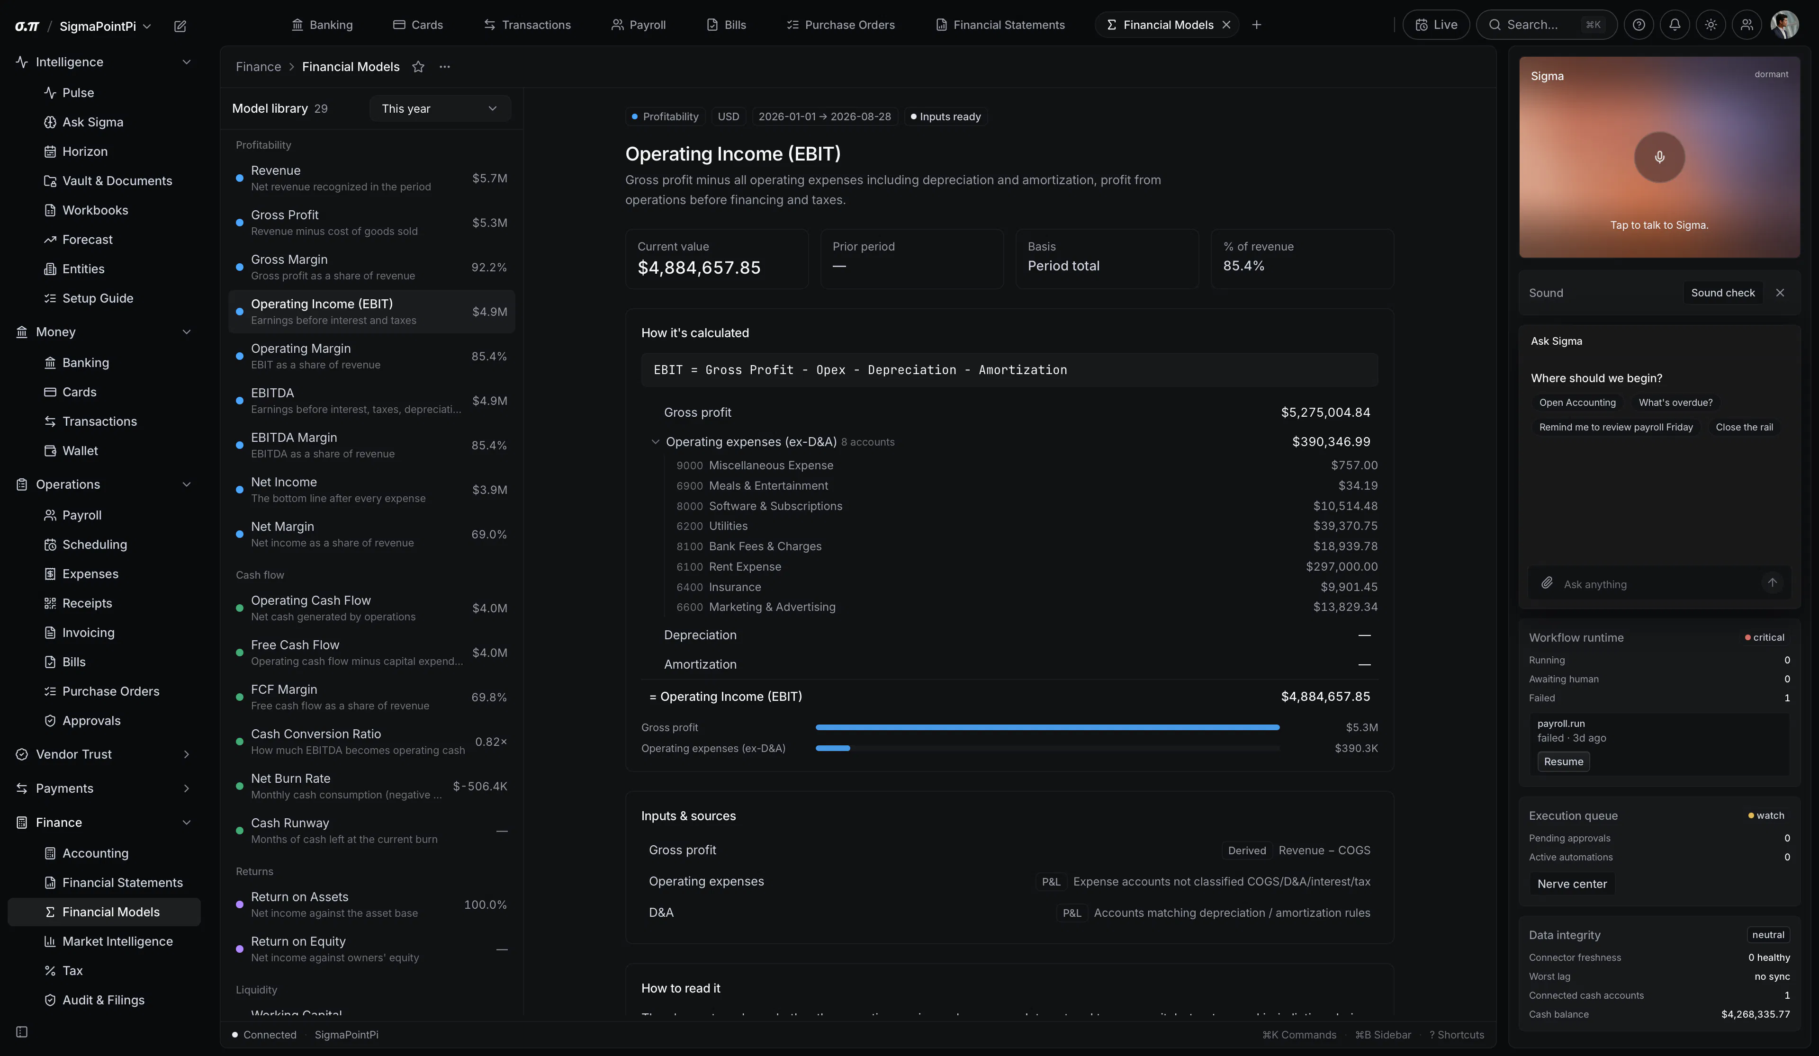This screenshot has width=1819, height=1056.
Task: Open Workbooks in the sidebar
Action: (105, 210)
